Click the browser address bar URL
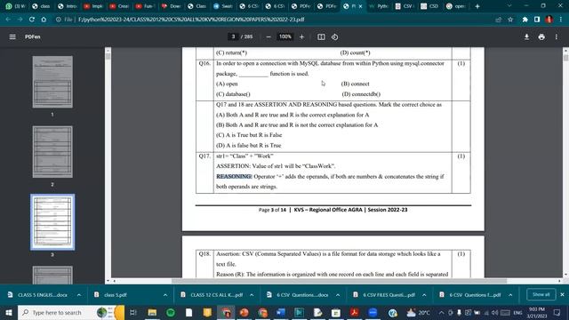Image resolution: width=569 pixels, height=320 pixels. pos(191,20)
